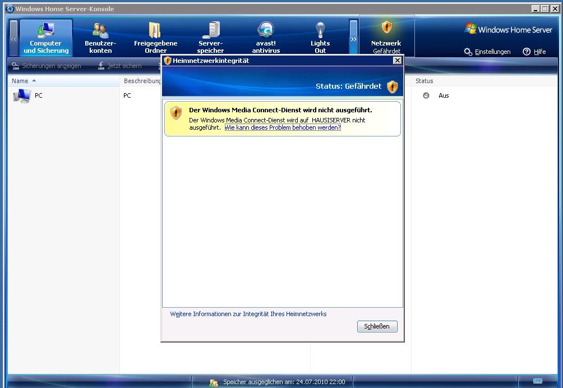Open Einstellungen settings
Screen dimensions: 563x388
[x=487, y=52]
